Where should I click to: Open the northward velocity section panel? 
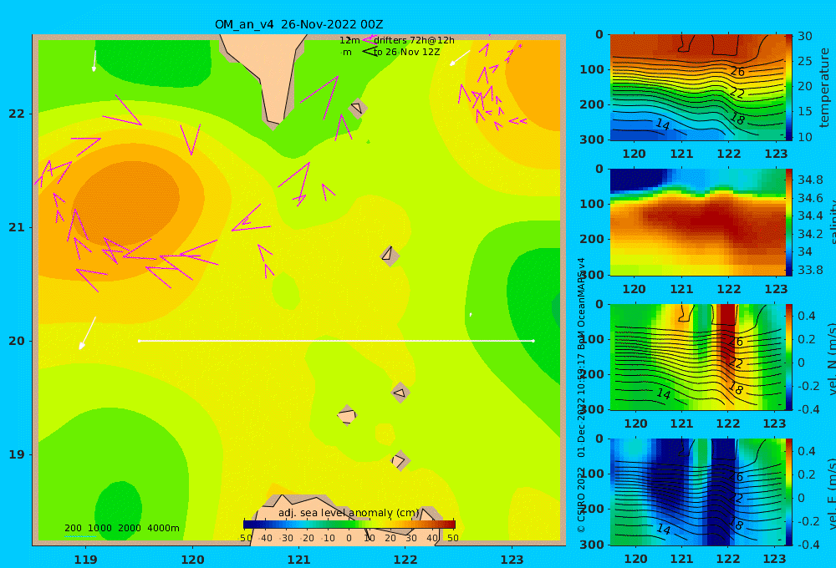click(x=697, y=357)
